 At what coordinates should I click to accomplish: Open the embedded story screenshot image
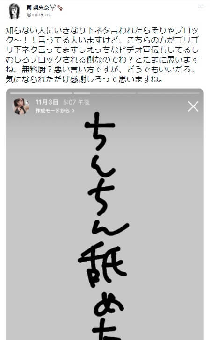click(105, 214)
